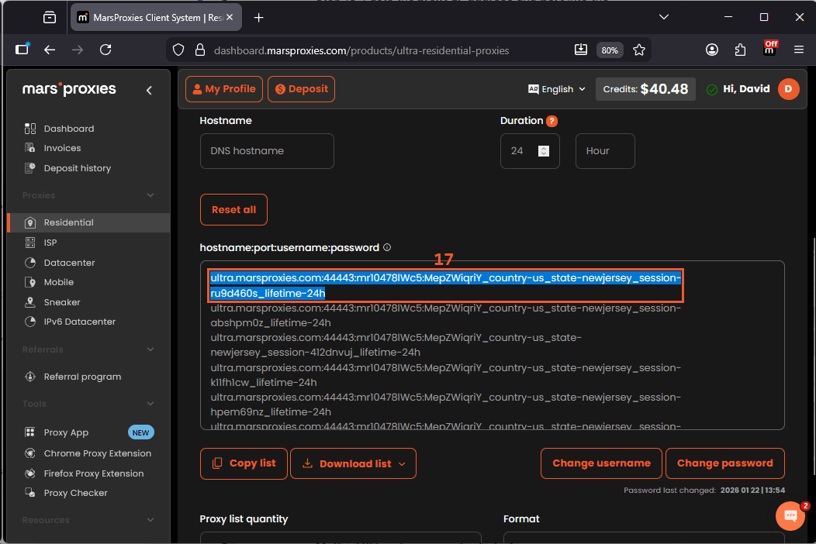Click the page vertical scrollbar
This screenshot has height=544, width=816.
[813, 357]
